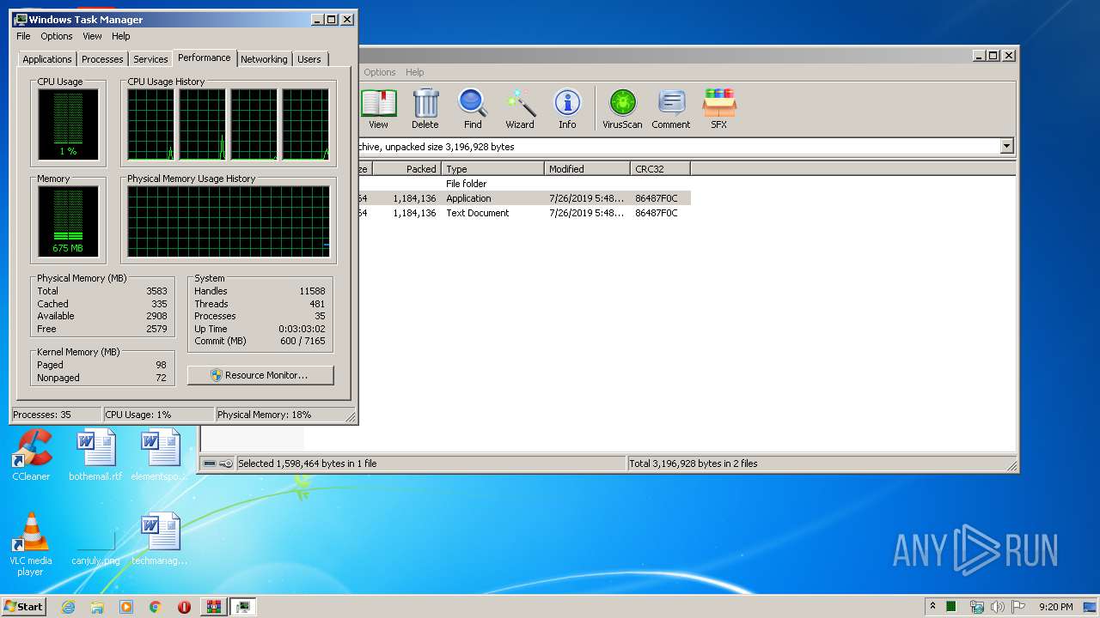Screen dimensions: 1100x618
Task: Click the volume speaker tray icon
Action: tap(998, 607)
